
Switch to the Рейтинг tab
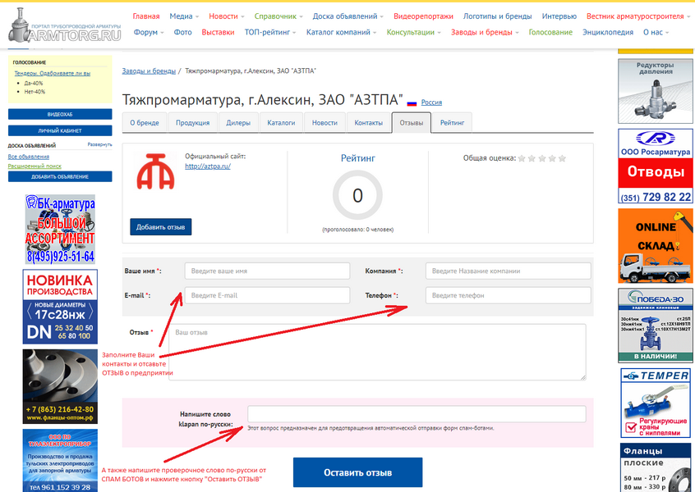[x=451, y=122]
